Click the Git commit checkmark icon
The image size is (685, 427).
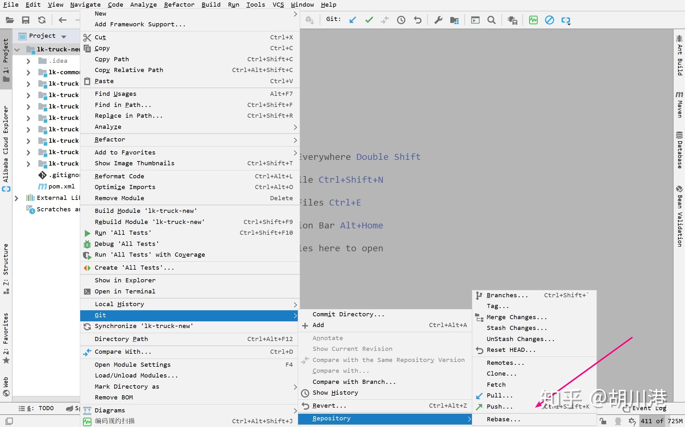coord(369,20)
